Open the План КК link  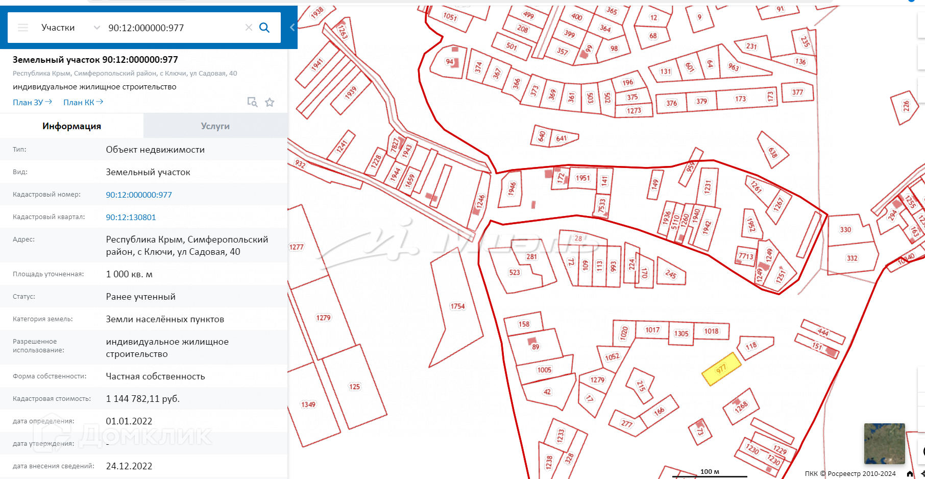click(83, 102)
